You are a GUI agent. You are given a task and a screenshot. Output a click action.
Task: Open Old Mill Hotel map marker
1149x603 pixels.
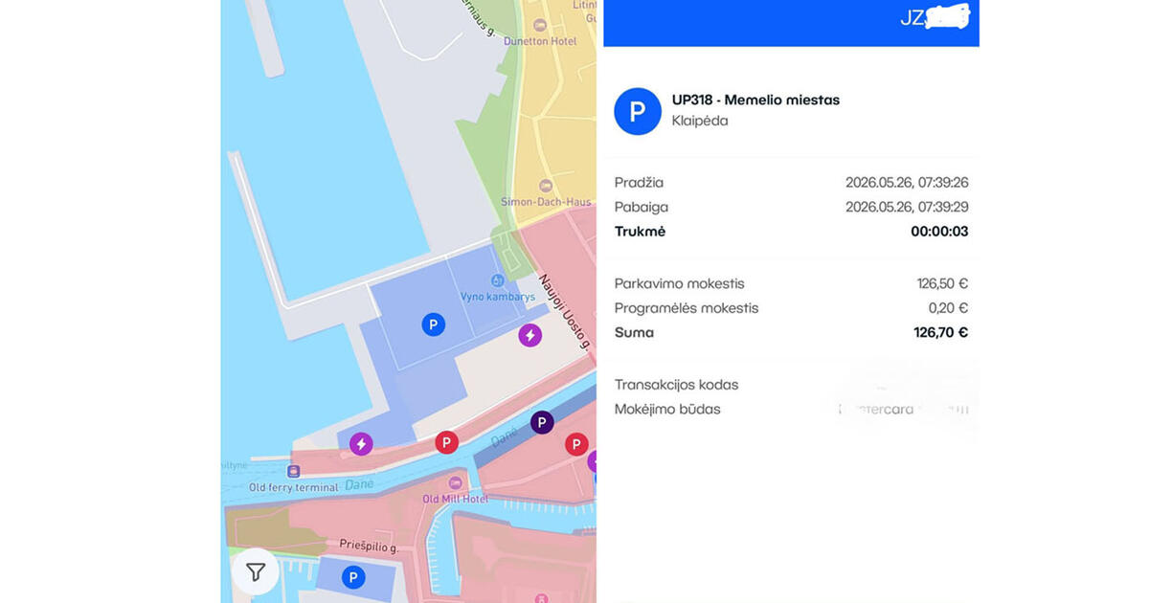pyautogui.click(x=457, y=483)
